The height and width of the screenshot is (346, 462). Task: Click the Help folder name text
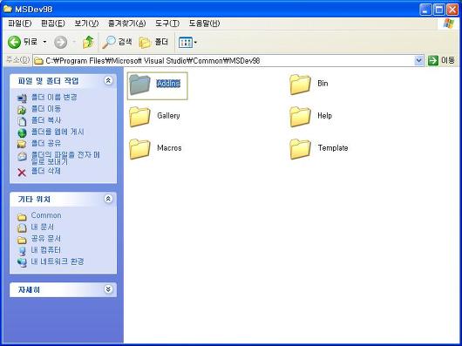tap(324, 115)
